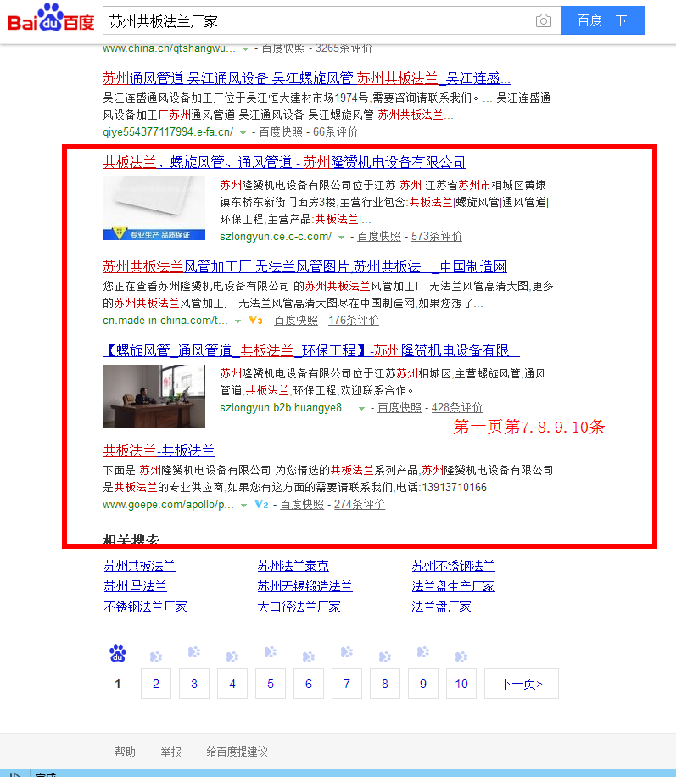Open result 【螺旋风管_通风管道_共板法兰_环保工程】
676x777 pixels.
311,351
